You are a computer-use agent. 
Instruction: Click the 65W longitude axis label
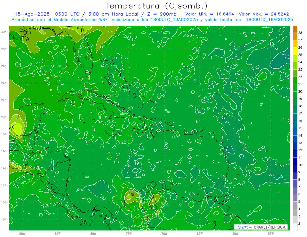200,234
